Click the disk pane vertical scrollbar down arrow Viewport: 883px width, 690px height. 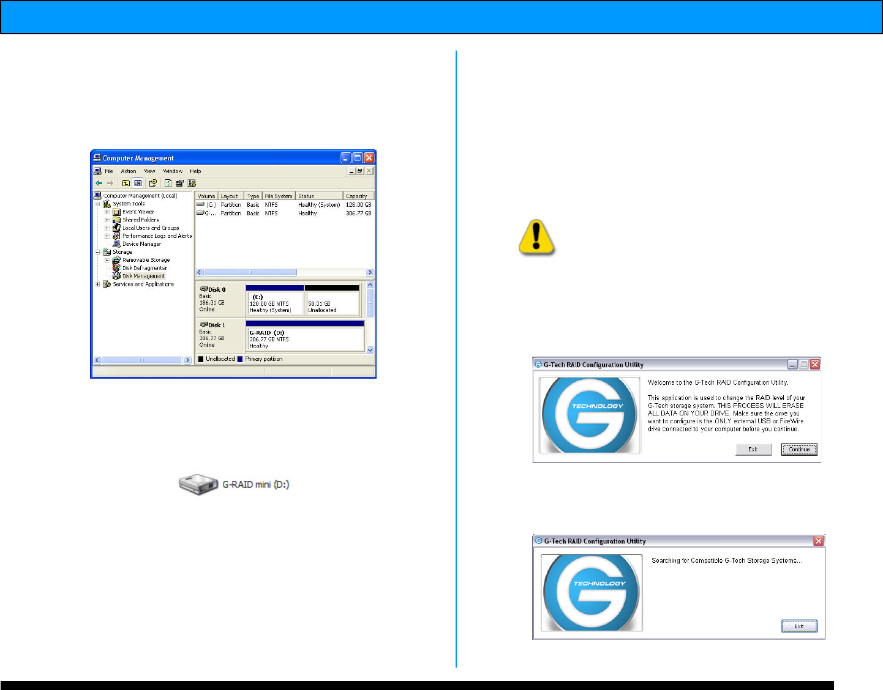(370, 350)
